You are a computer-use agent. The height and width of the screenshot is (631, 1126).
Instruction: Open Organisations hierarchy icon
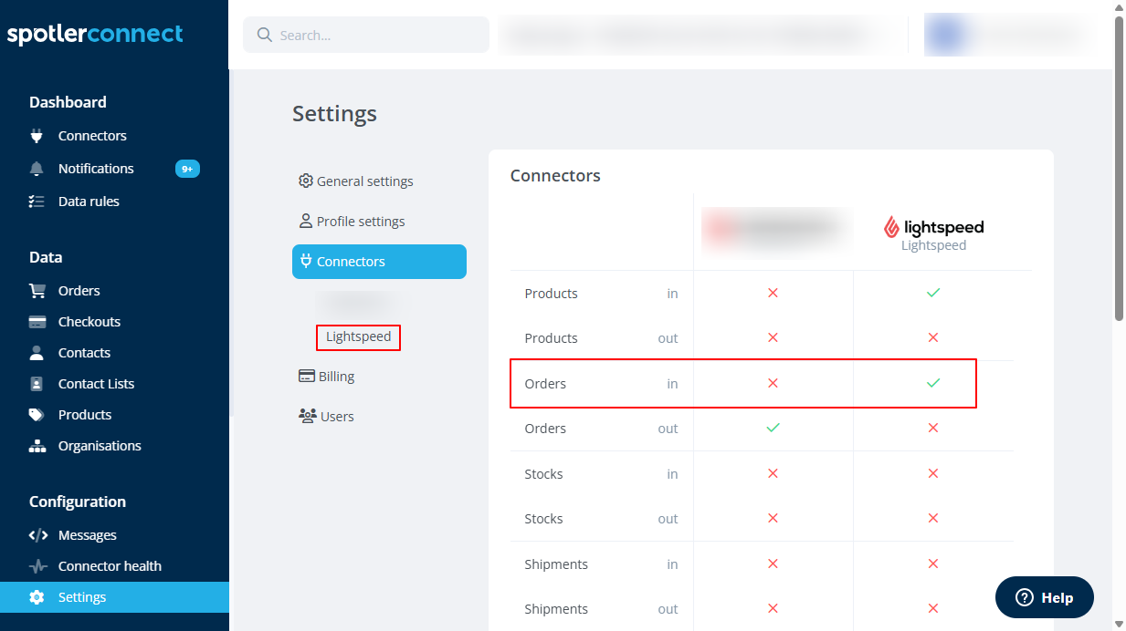click(x=37, y=446)
